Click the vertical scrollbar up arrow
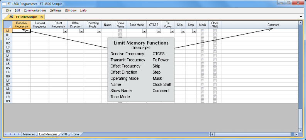This screenshot has height=140, width=306. (300, 23)
